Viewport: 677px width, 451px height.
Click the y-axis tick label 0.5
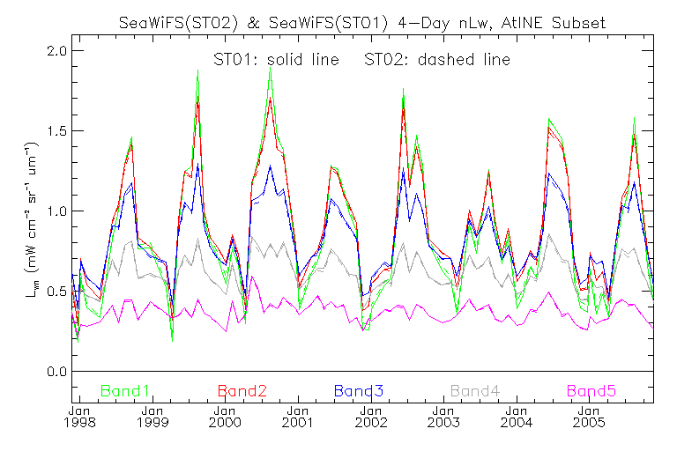[x=57, y=292]
